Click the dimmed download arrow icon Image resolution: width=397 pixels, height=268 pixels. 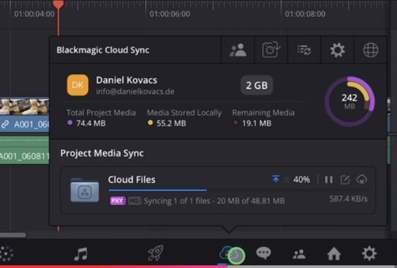(x=286, y=179)
